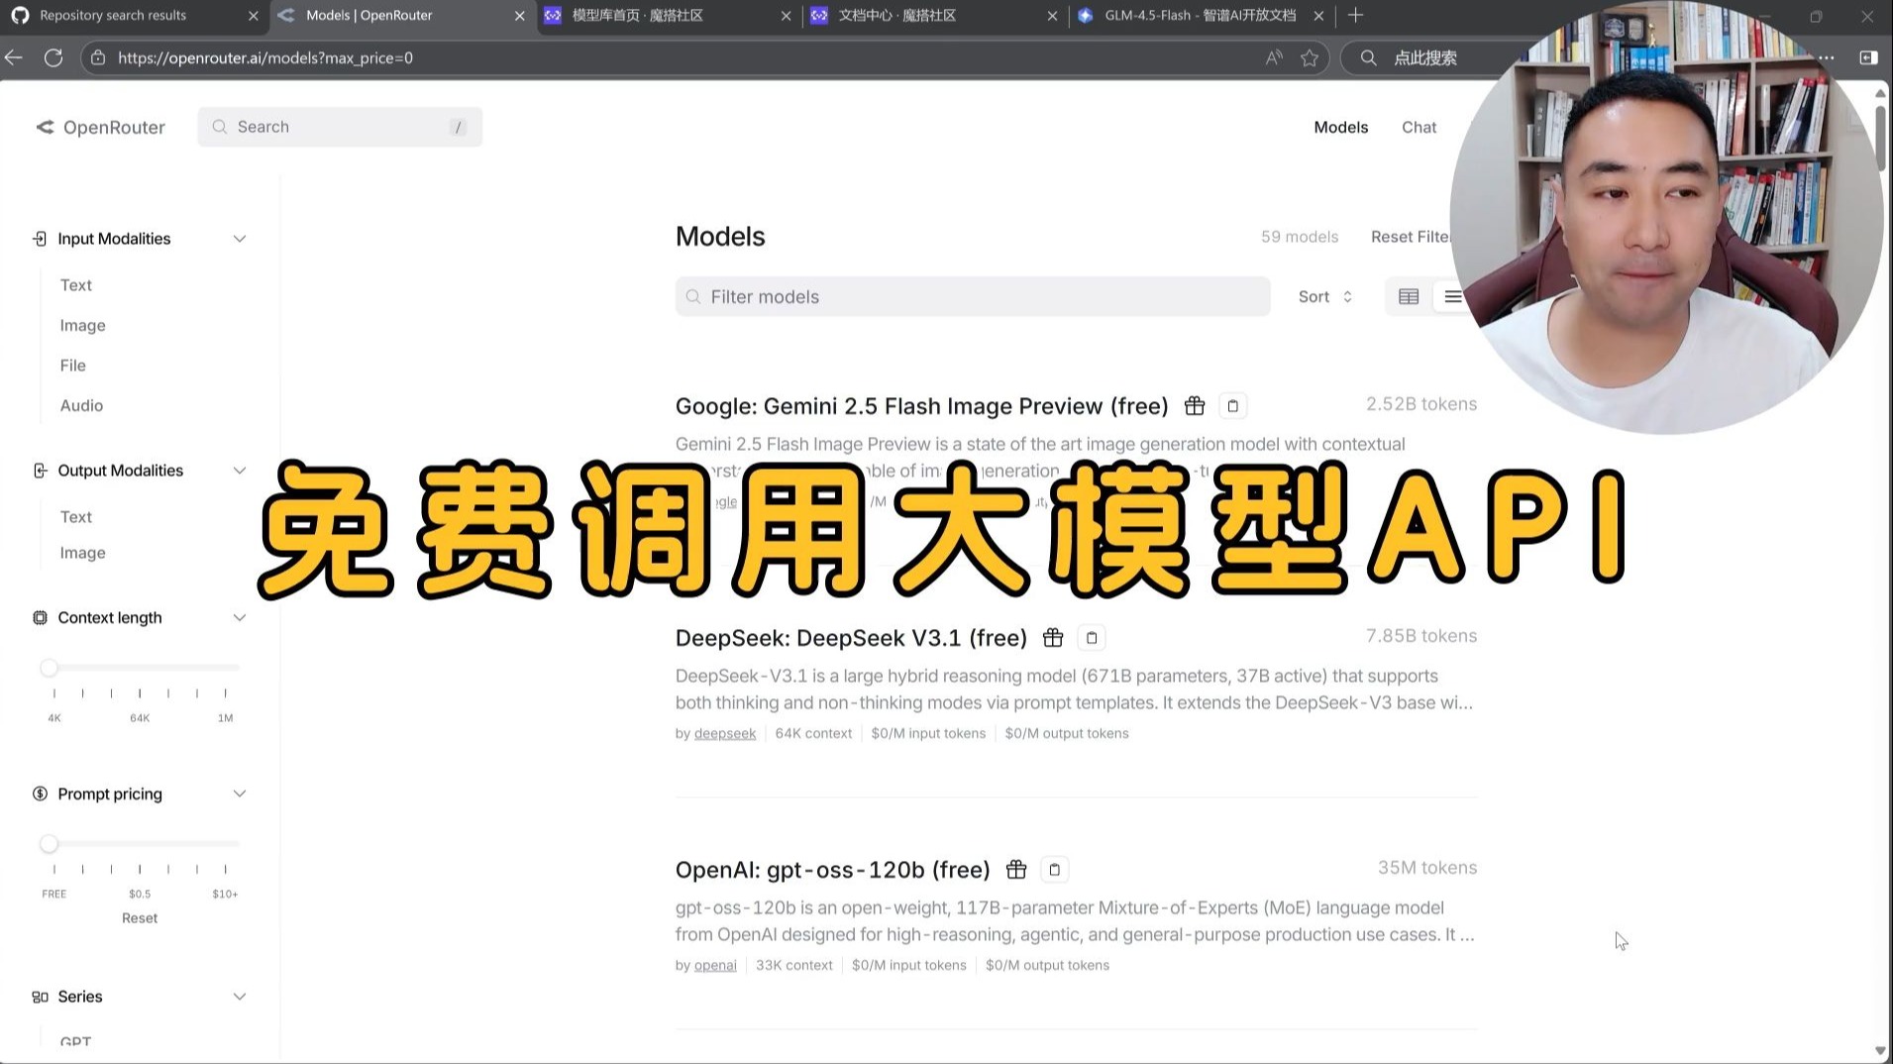1893x1064 pixels.
Task: Copy model ID for DeepSeek V3.1
Action: (x=1092, y=638)
